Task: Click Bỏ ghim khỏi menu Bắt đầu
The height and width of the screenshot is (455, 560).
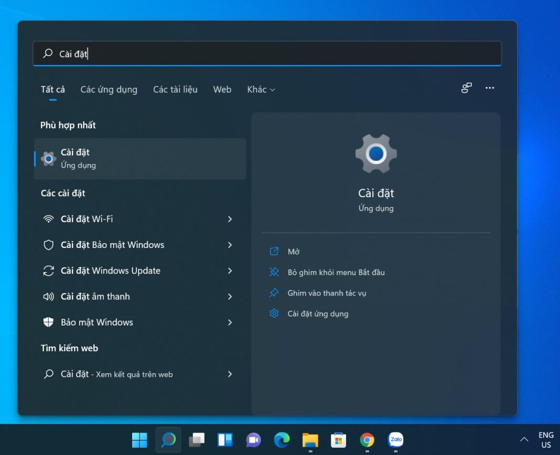Action: pos(336,272)
